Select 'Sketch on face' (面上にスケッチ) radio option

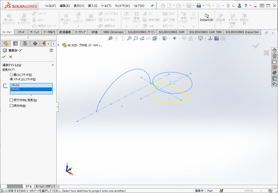(12, 75)
